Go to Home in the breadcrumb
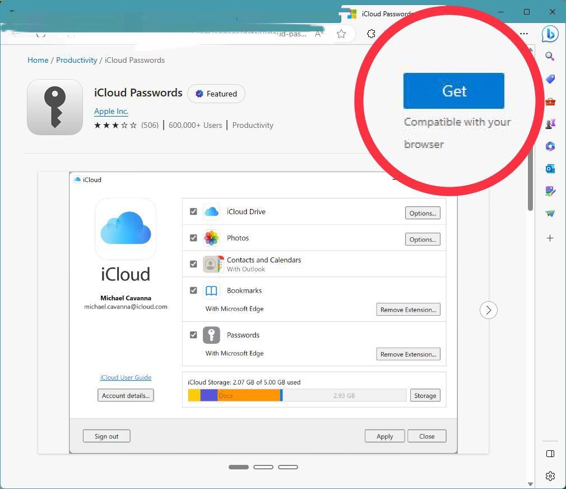Image resolution: width=566 pixels, height=489 pixels. pos(38,60)
